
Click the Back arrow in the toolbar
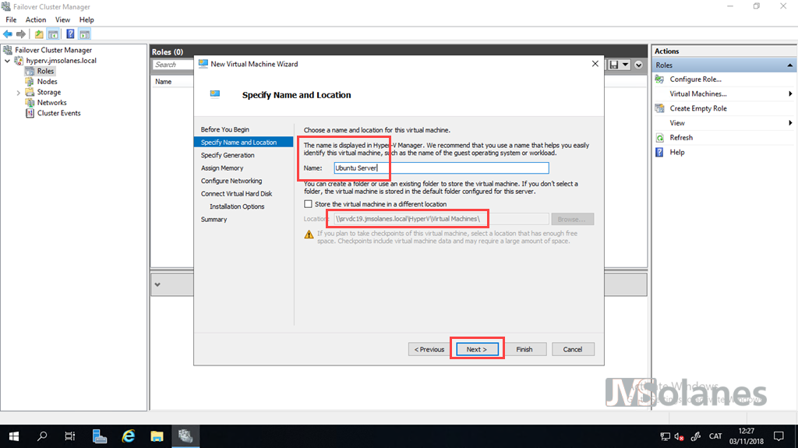coord(8,34)
